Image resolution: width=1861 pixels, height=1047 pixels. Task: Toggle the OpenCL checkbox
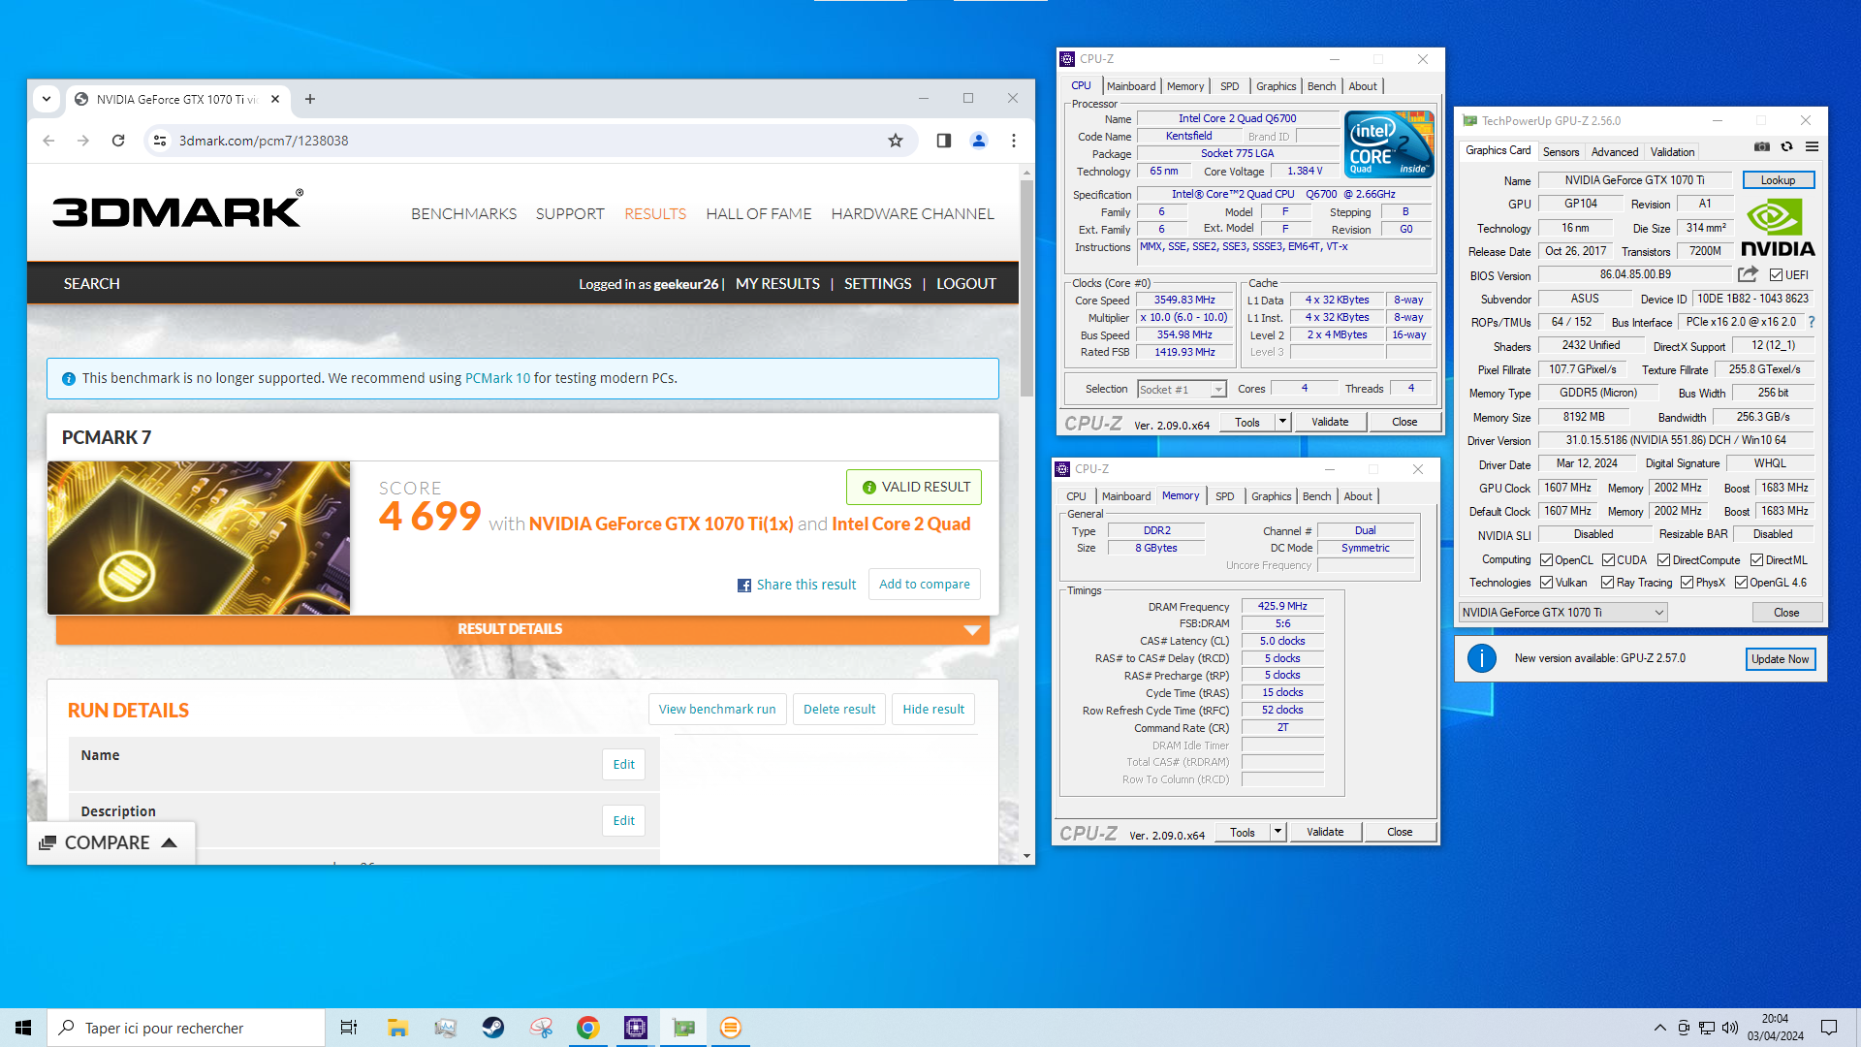(x=1546, y=560)
